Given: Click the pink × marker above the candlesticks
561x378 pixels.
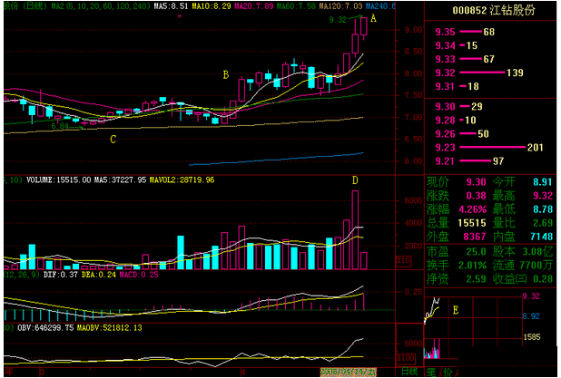Looking at the screenshot, I should coord(180,15).
